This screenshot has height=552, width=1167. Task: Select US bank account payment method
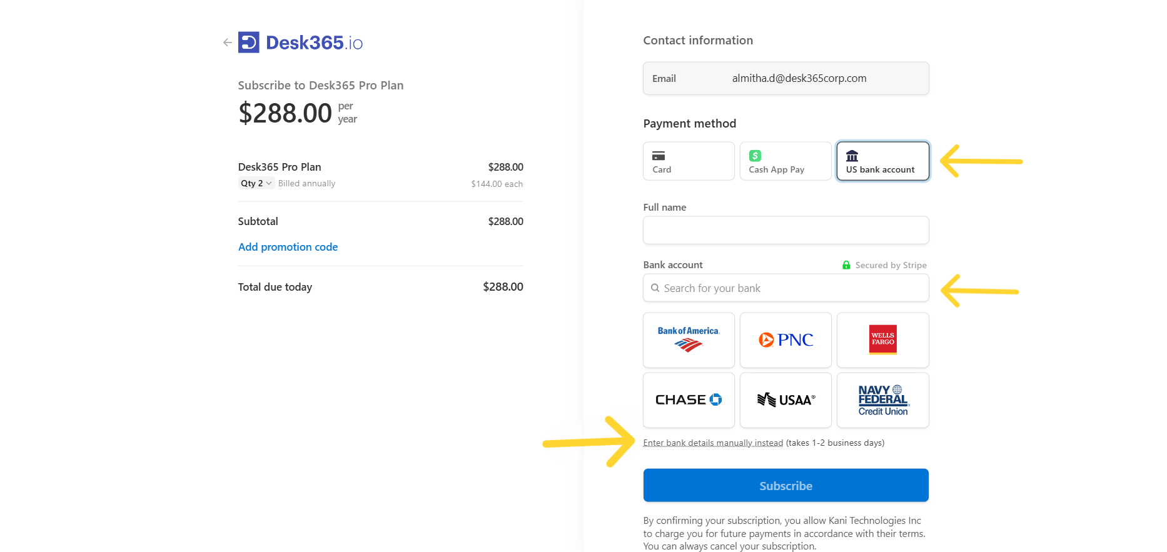click(x=882, y=161)
